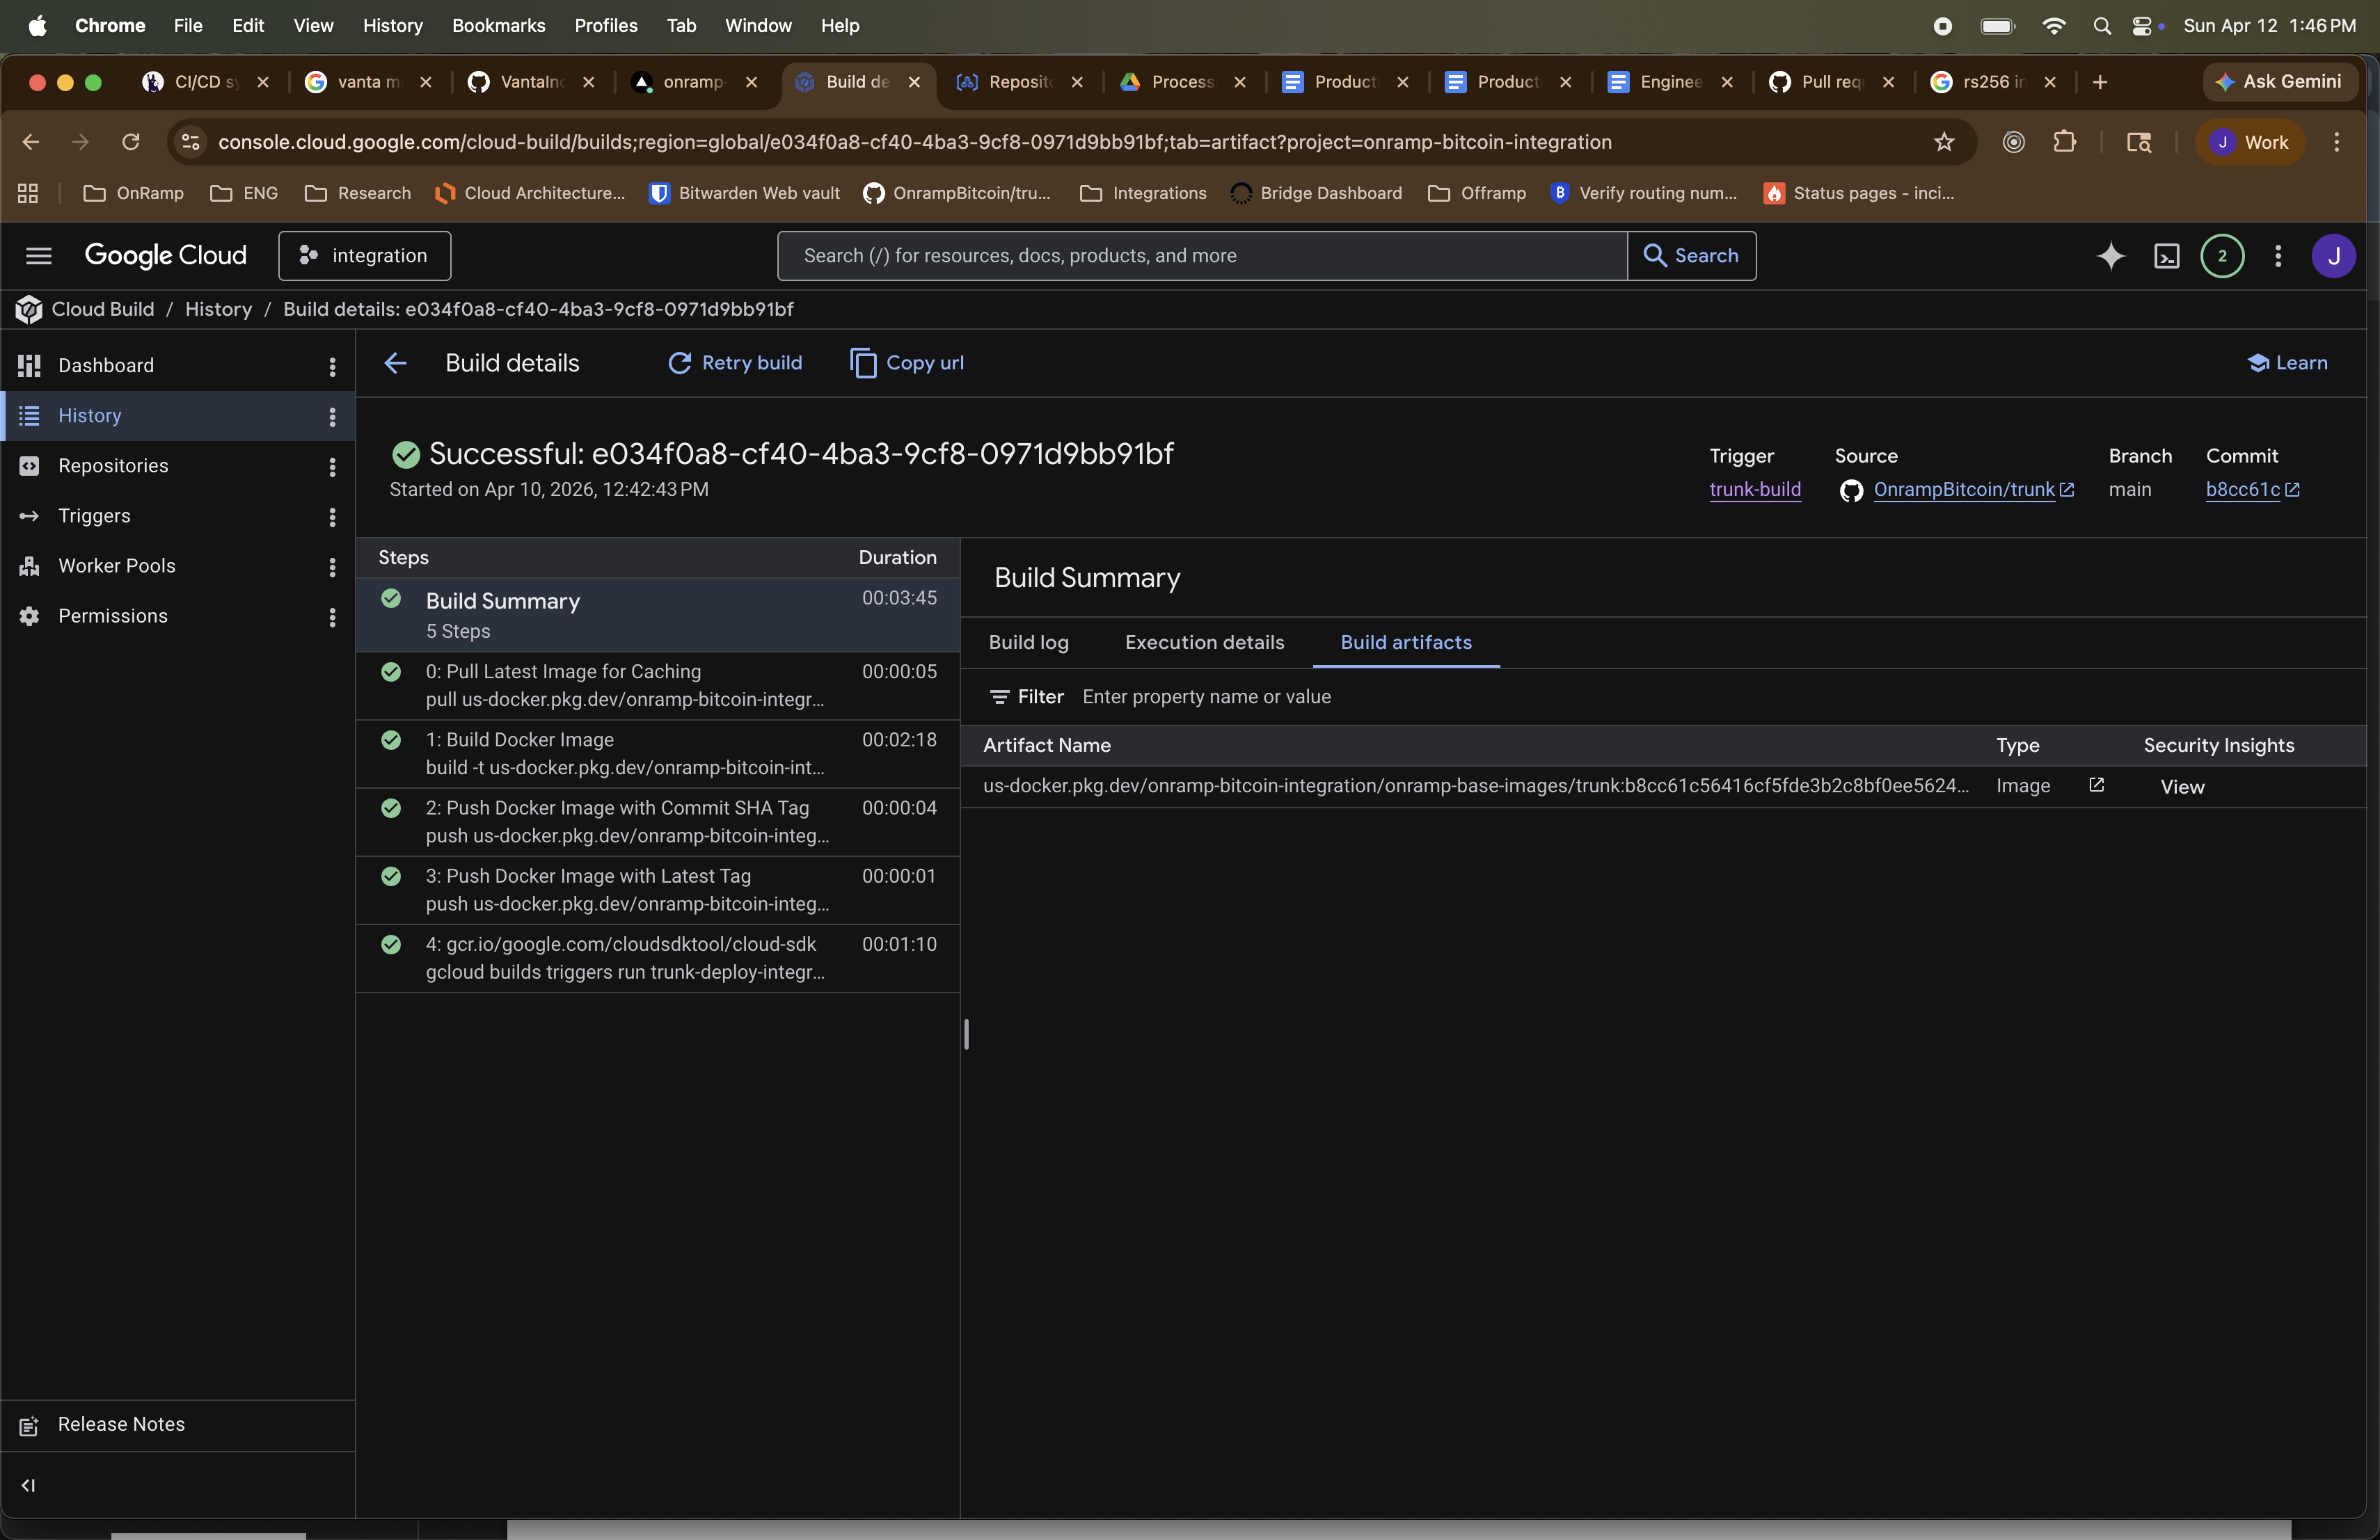Open Bookmarks in macOS menu bar
Image resolution: width=2380 pixels, height=1540 pixels.
498,25
